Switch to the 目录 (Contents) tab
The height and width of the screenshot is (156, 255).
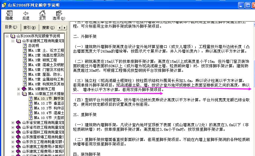pos(11,27)
